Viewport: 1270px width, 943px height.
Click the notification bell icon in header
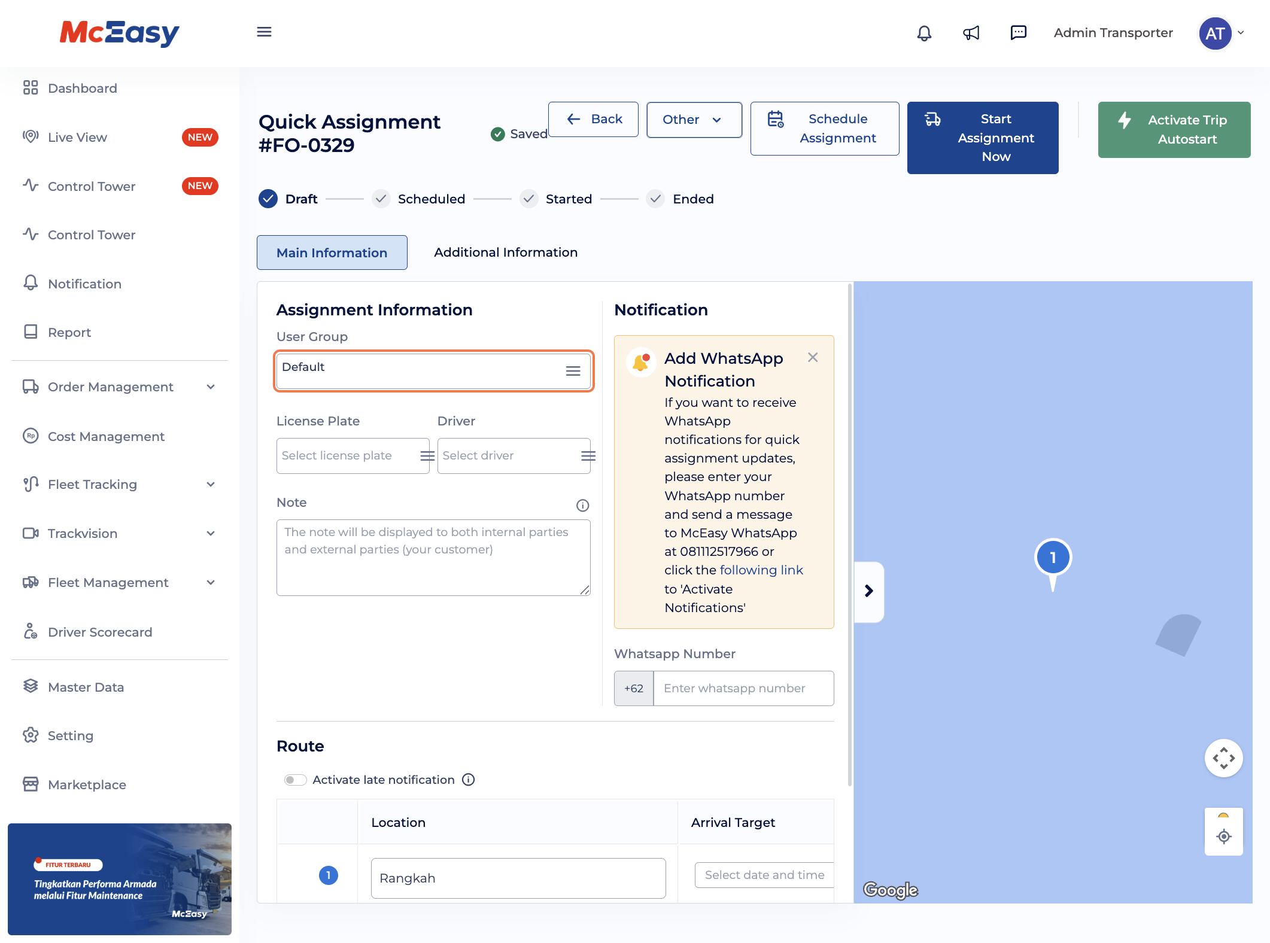(924, 33)
